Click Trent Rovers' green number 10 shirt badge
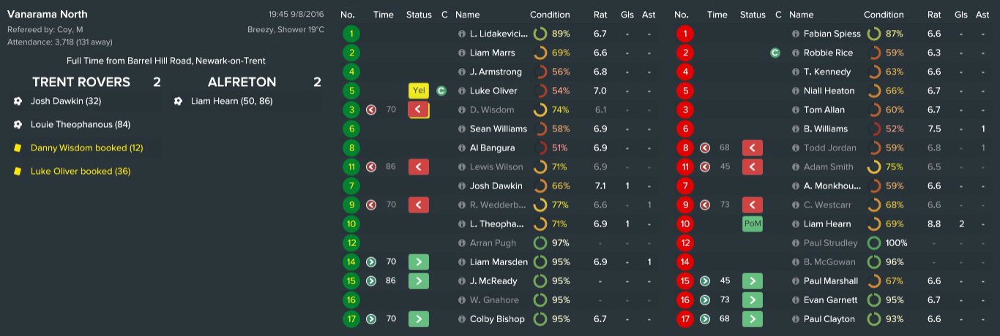Image resolution: width=1000 pixels, height=336 pixels. point(351,224)
